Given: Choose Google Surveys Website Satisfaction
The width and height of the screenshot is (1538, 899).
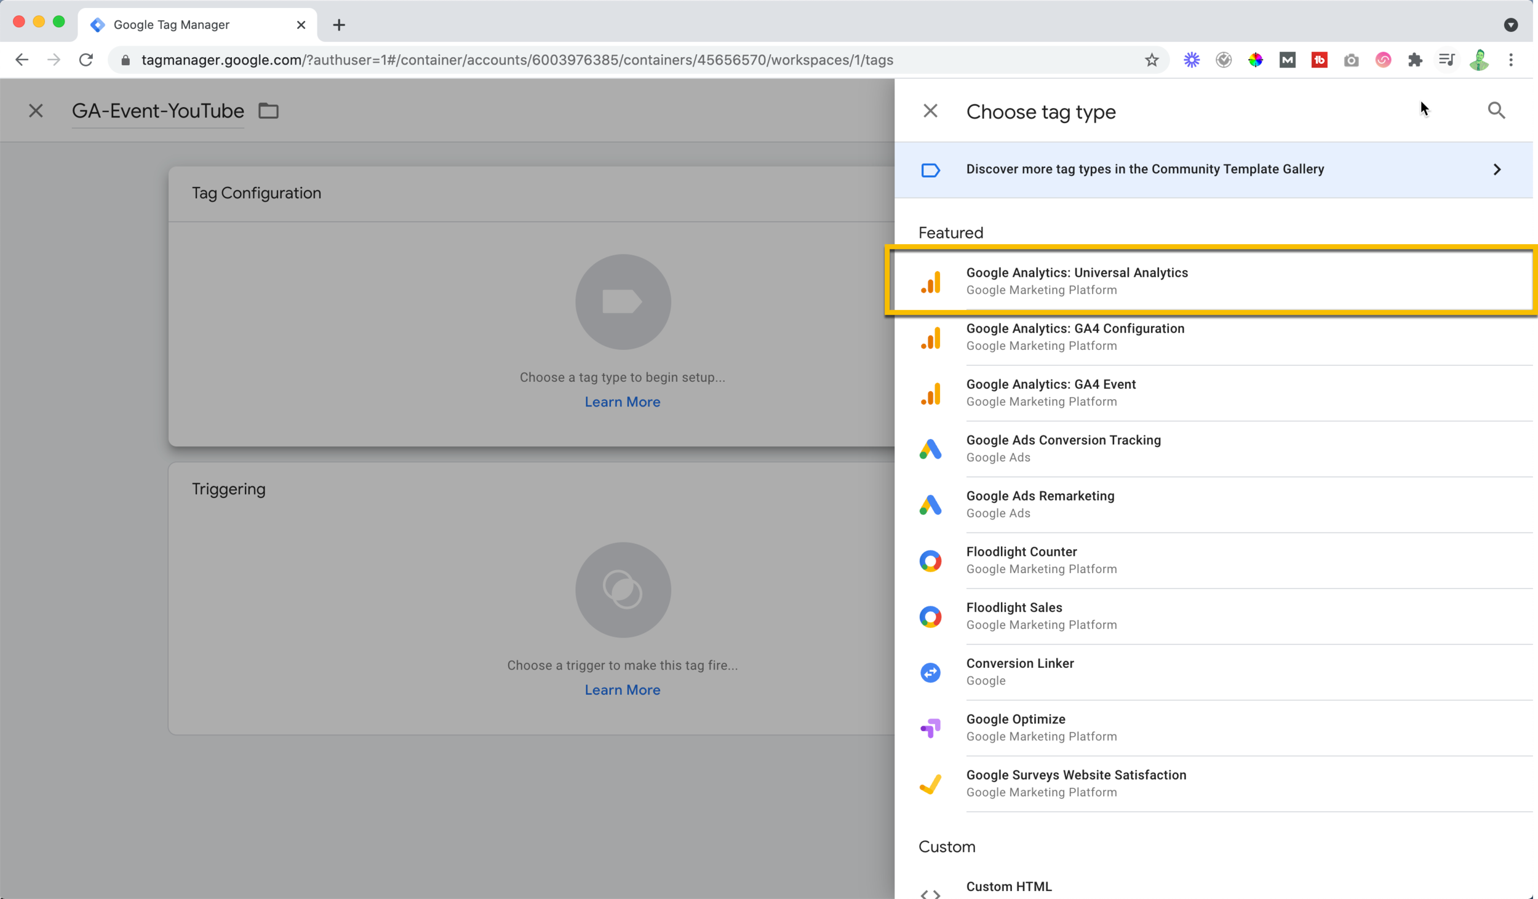Looking at the screenshot, I should pyautogui.click(x=1213, y=784).
